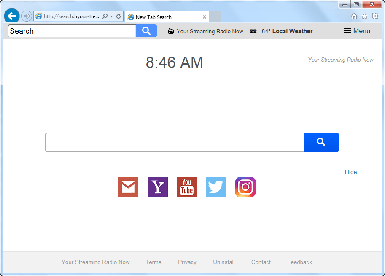385x276 pixels.
Task: Open the hamburger Menu
Action: (357, 31)
